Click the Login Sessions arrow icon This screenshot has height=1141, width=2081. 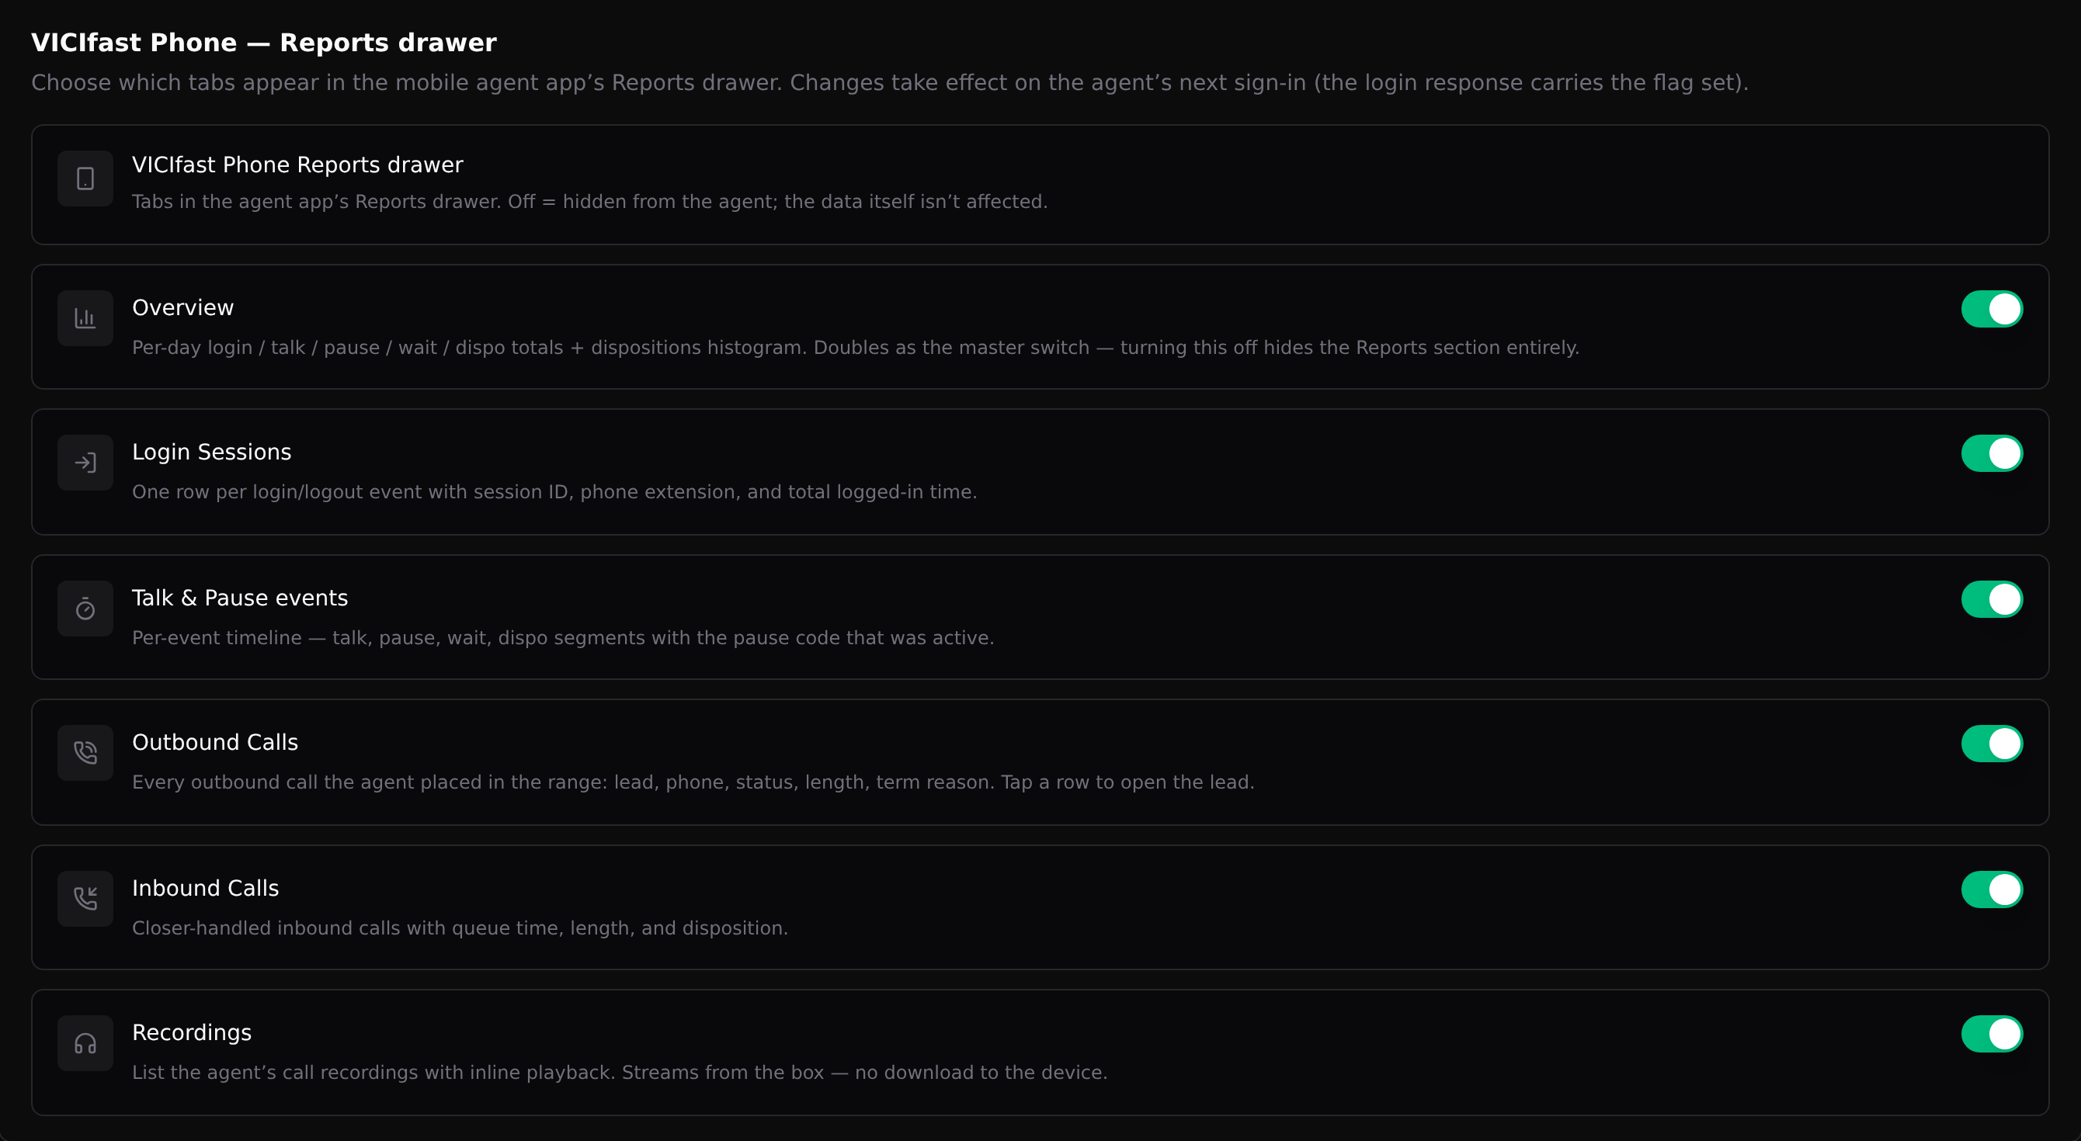click(85, 463)
